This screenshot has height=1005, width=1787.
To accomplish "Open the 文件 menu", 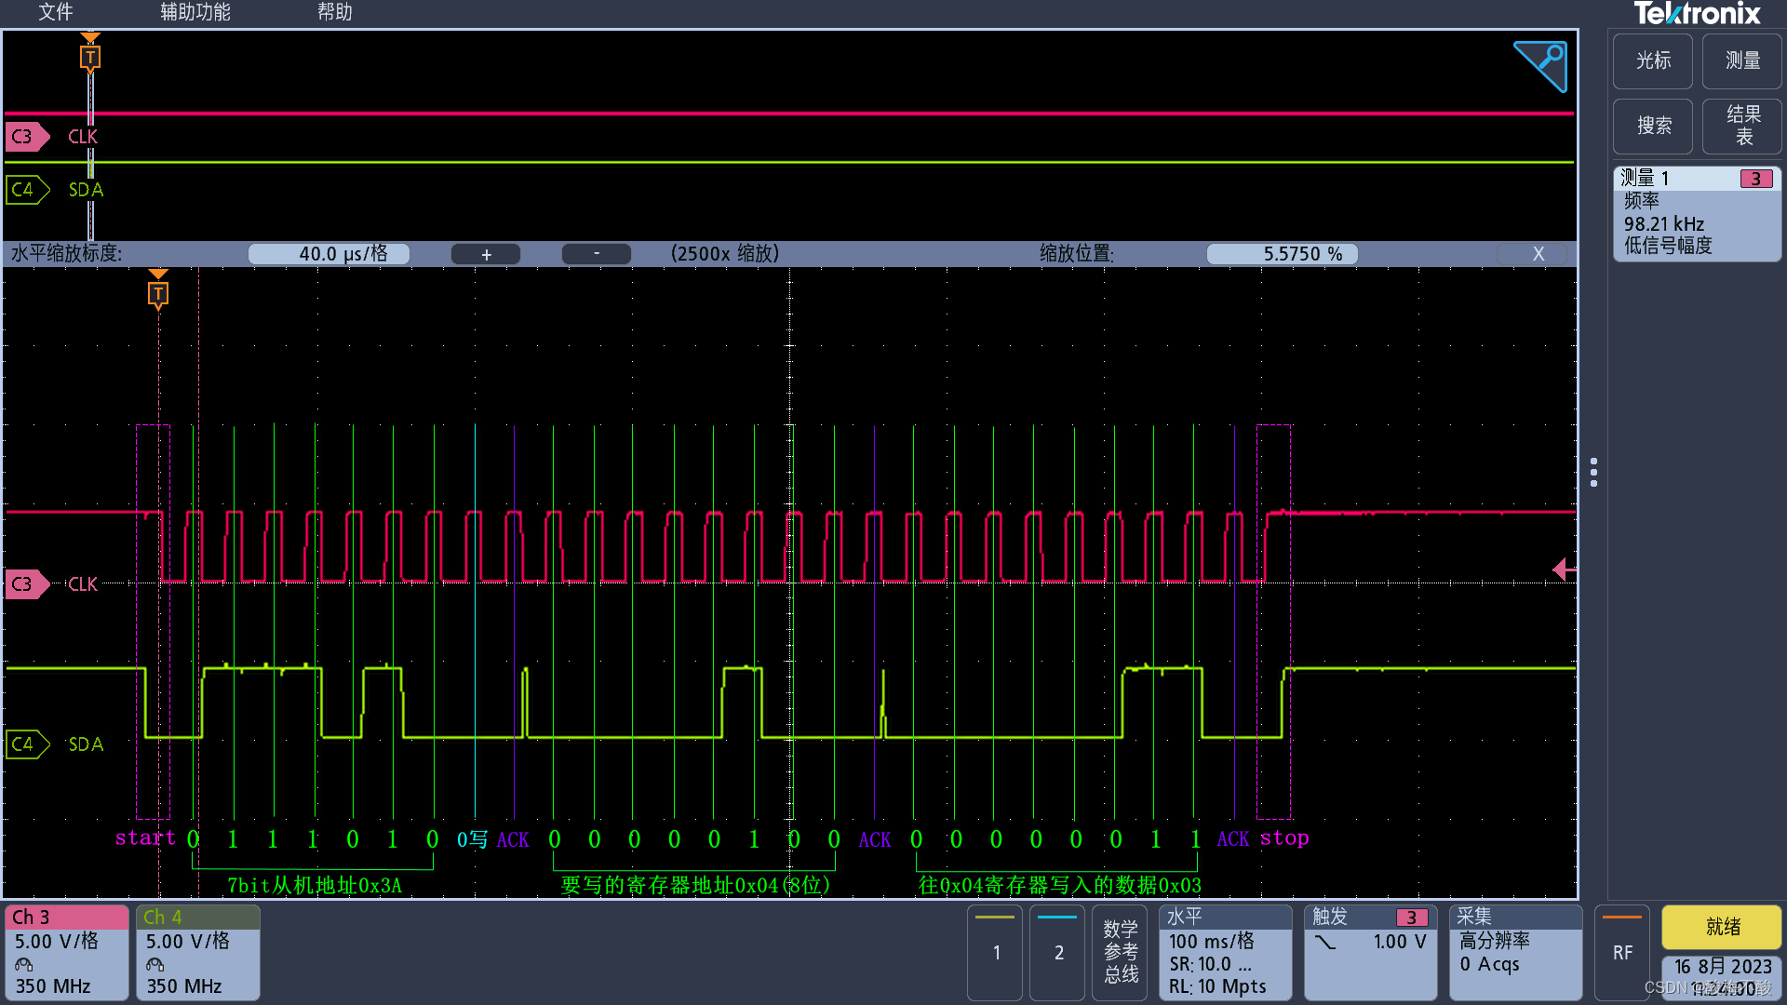I will coord(56,12).
